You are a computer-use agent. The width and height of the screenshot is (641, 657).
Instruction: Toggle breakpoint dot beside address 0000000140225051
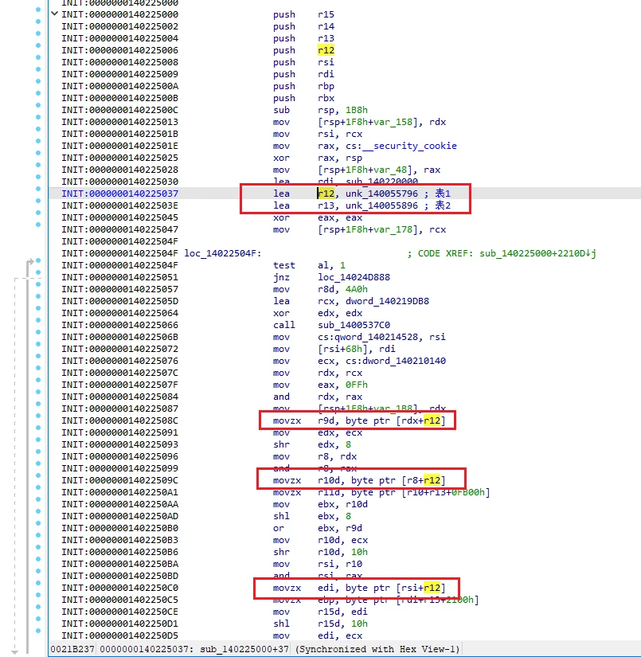tap(38, 272)
